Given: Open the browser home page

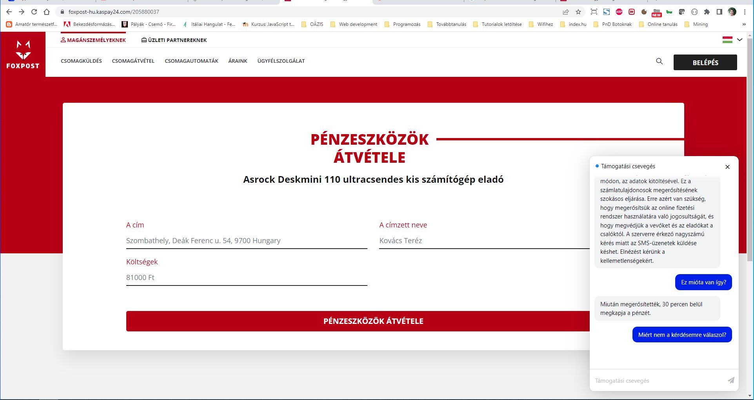Looking at the screenshot, I should tap(47, 12).
